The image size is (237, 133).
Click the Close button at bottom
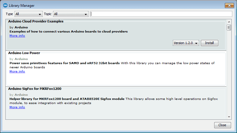coord(222,125)
